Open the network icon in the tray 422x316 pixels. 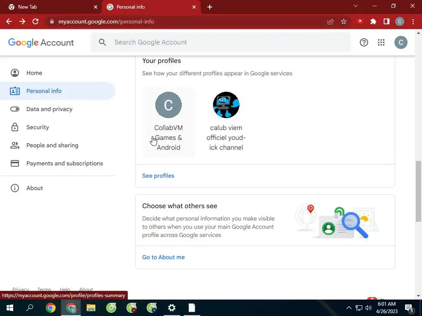(x=359, y=308)
